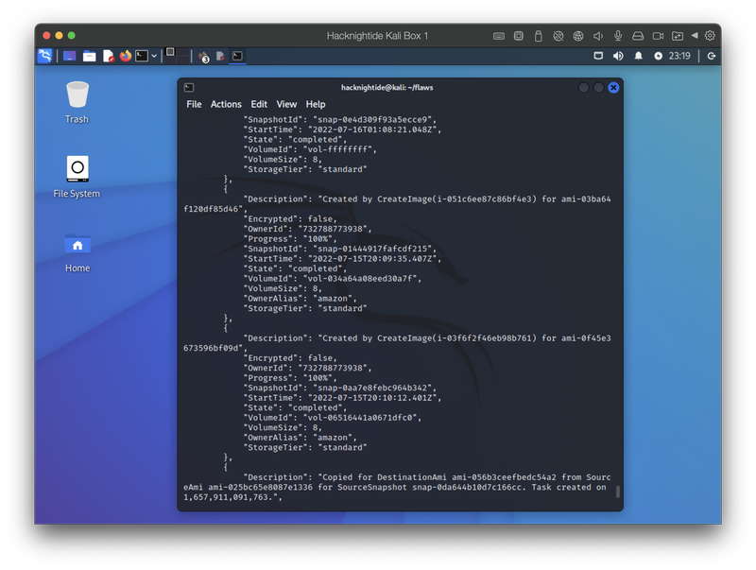Toggle the VM microphone in host toolbar

coord(617,36)
